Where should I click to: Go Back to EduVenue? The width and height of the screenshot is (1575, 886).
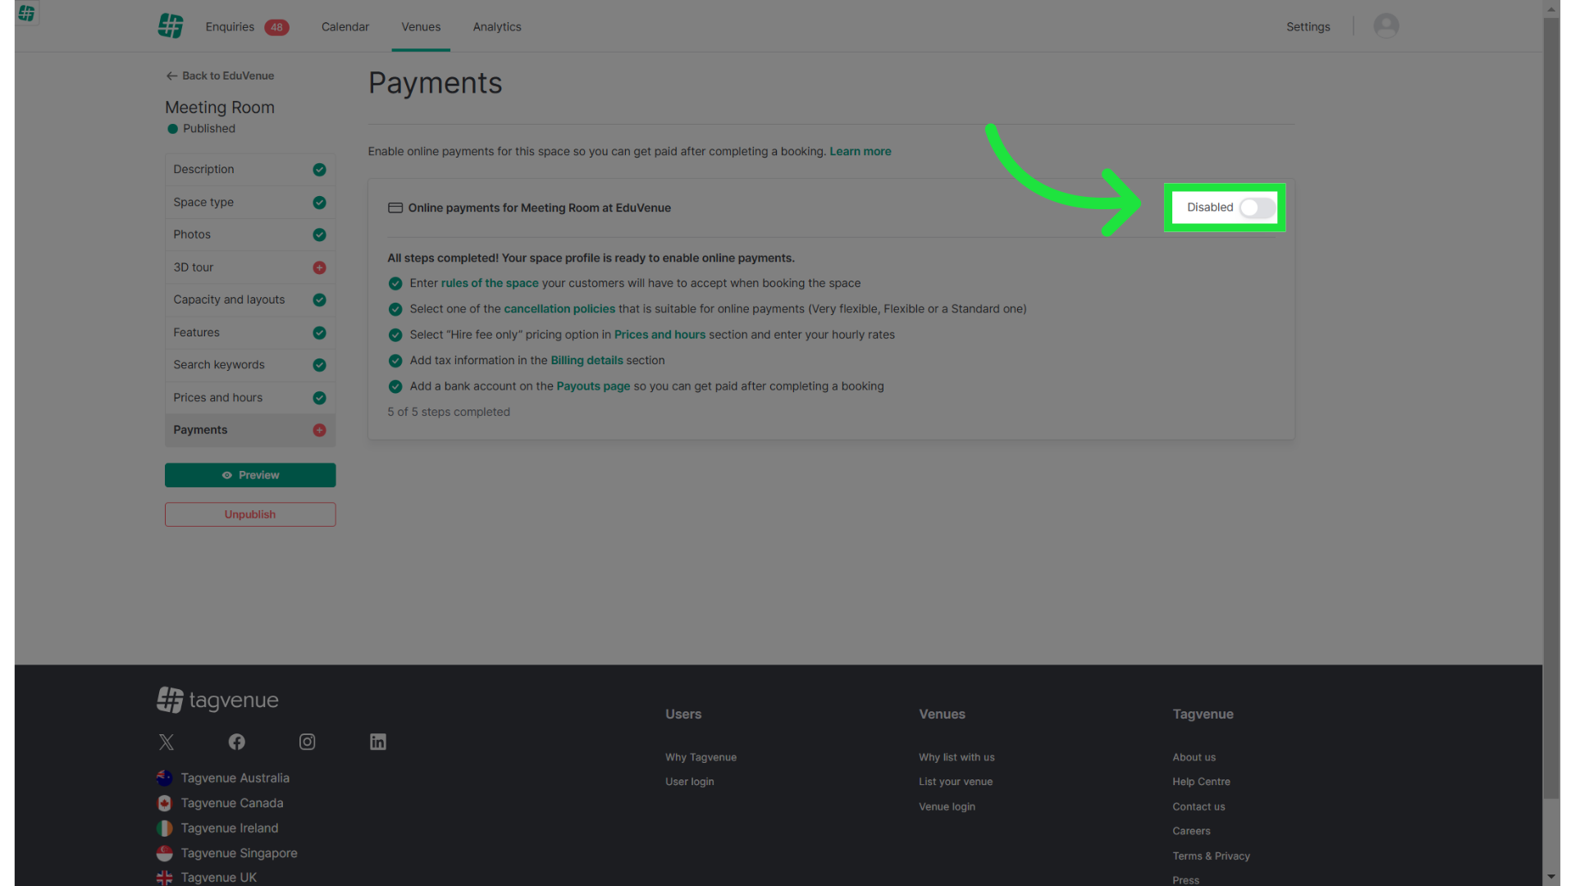(220, 75)
